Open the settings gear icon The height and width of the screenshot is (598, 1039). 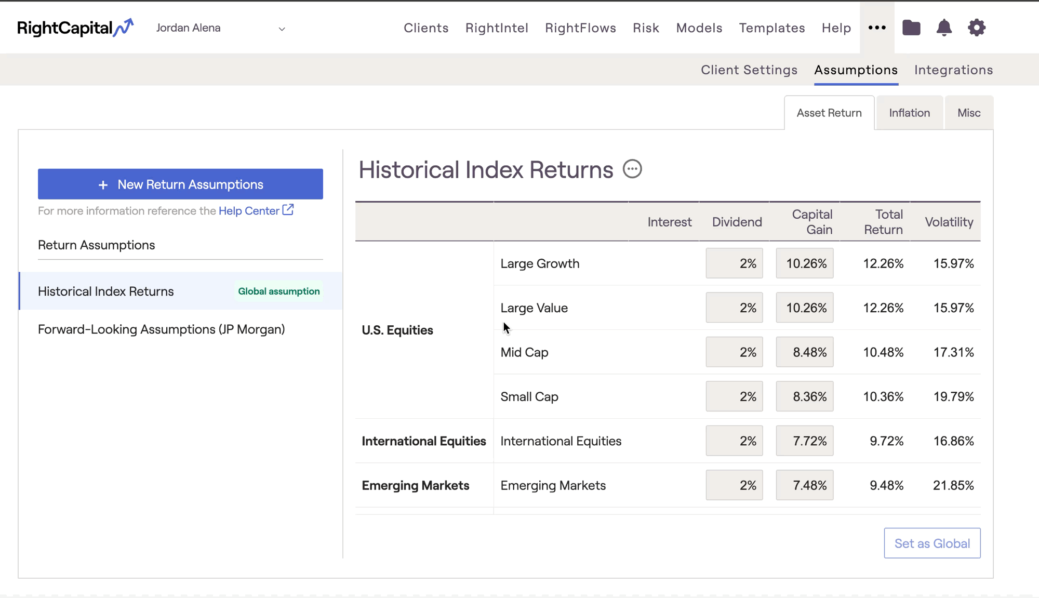coord(977,28)
